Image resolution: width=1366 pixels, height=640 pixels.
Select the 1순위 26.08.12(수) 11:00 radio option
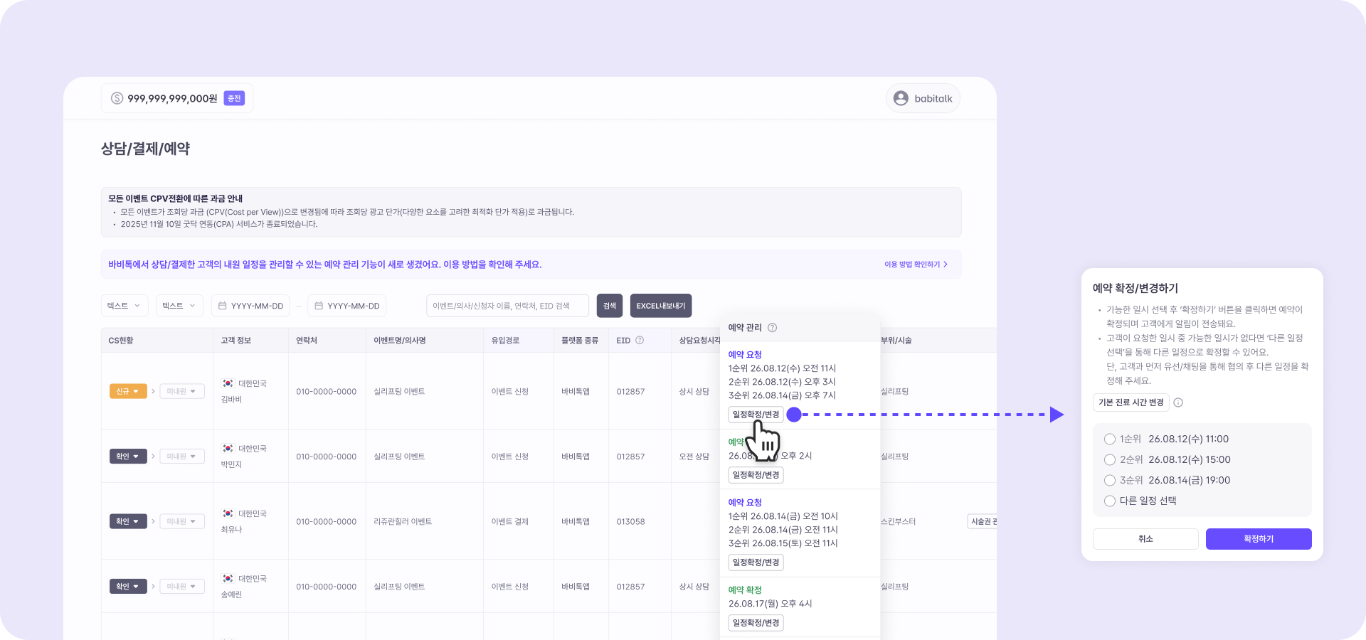point(1110,439)
